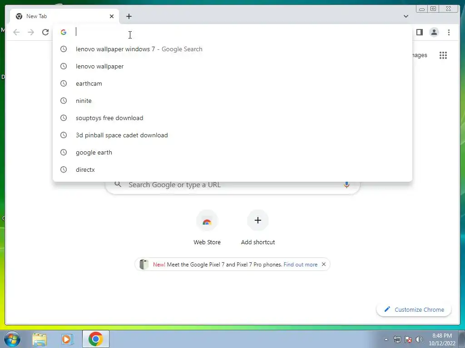
Task: Click the Pixel phone promo image
Action: [144, 264]
